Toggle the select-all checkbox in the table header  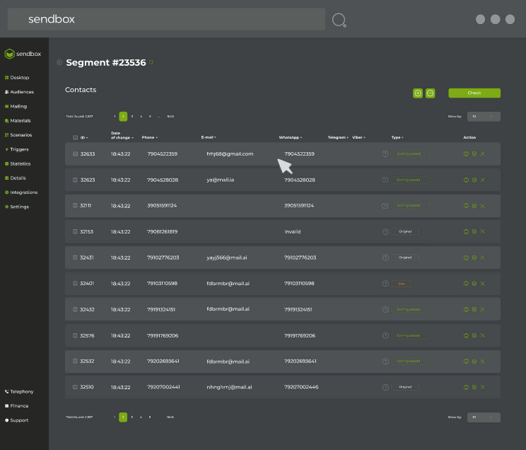(76, 137)
